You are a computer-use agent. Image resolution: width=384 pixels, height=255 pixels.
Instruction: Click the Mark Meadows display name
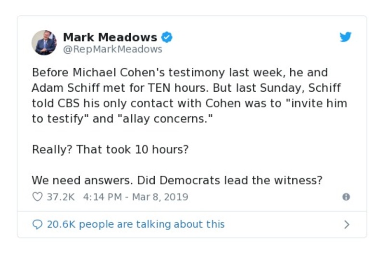pyautogui.click(x=110, y=37)
